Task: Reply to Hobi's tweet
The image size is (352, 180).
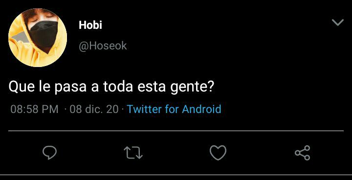Action: click(x=49, y=153)
